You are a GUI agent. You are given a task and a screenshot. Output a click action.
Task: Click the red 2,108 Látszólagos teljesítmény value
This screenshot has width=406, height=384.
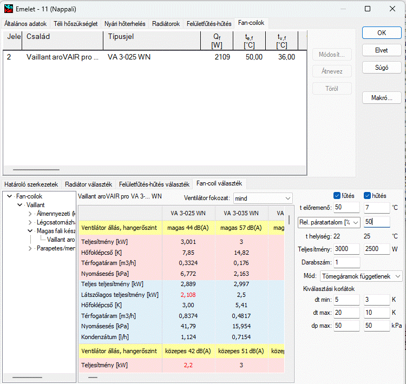coord(188,295)
